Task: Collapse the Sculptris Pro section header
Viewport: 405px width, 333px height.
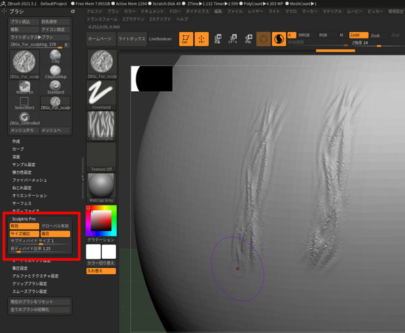Action: coord(24,219)
